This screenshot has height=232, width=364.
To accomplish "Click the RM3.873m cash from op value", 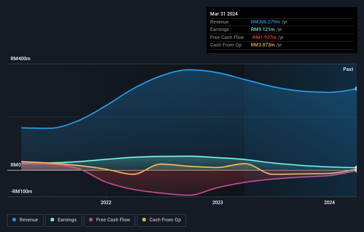I will (263, 45).
